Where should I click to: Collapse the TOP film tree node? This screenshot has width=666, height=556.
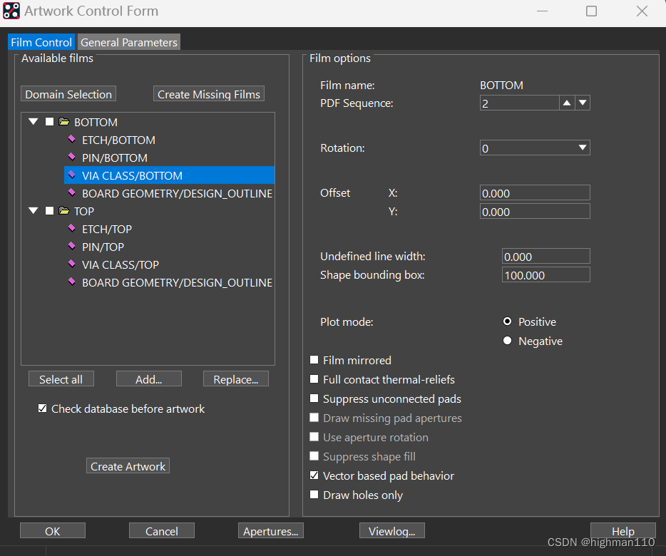[x=34, y=211]
